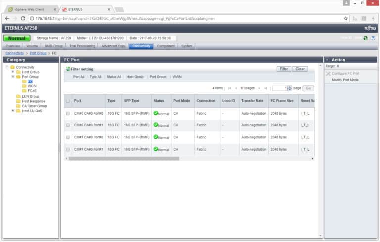
Task: Click the green Normal status button
Action: click(17, 38)
